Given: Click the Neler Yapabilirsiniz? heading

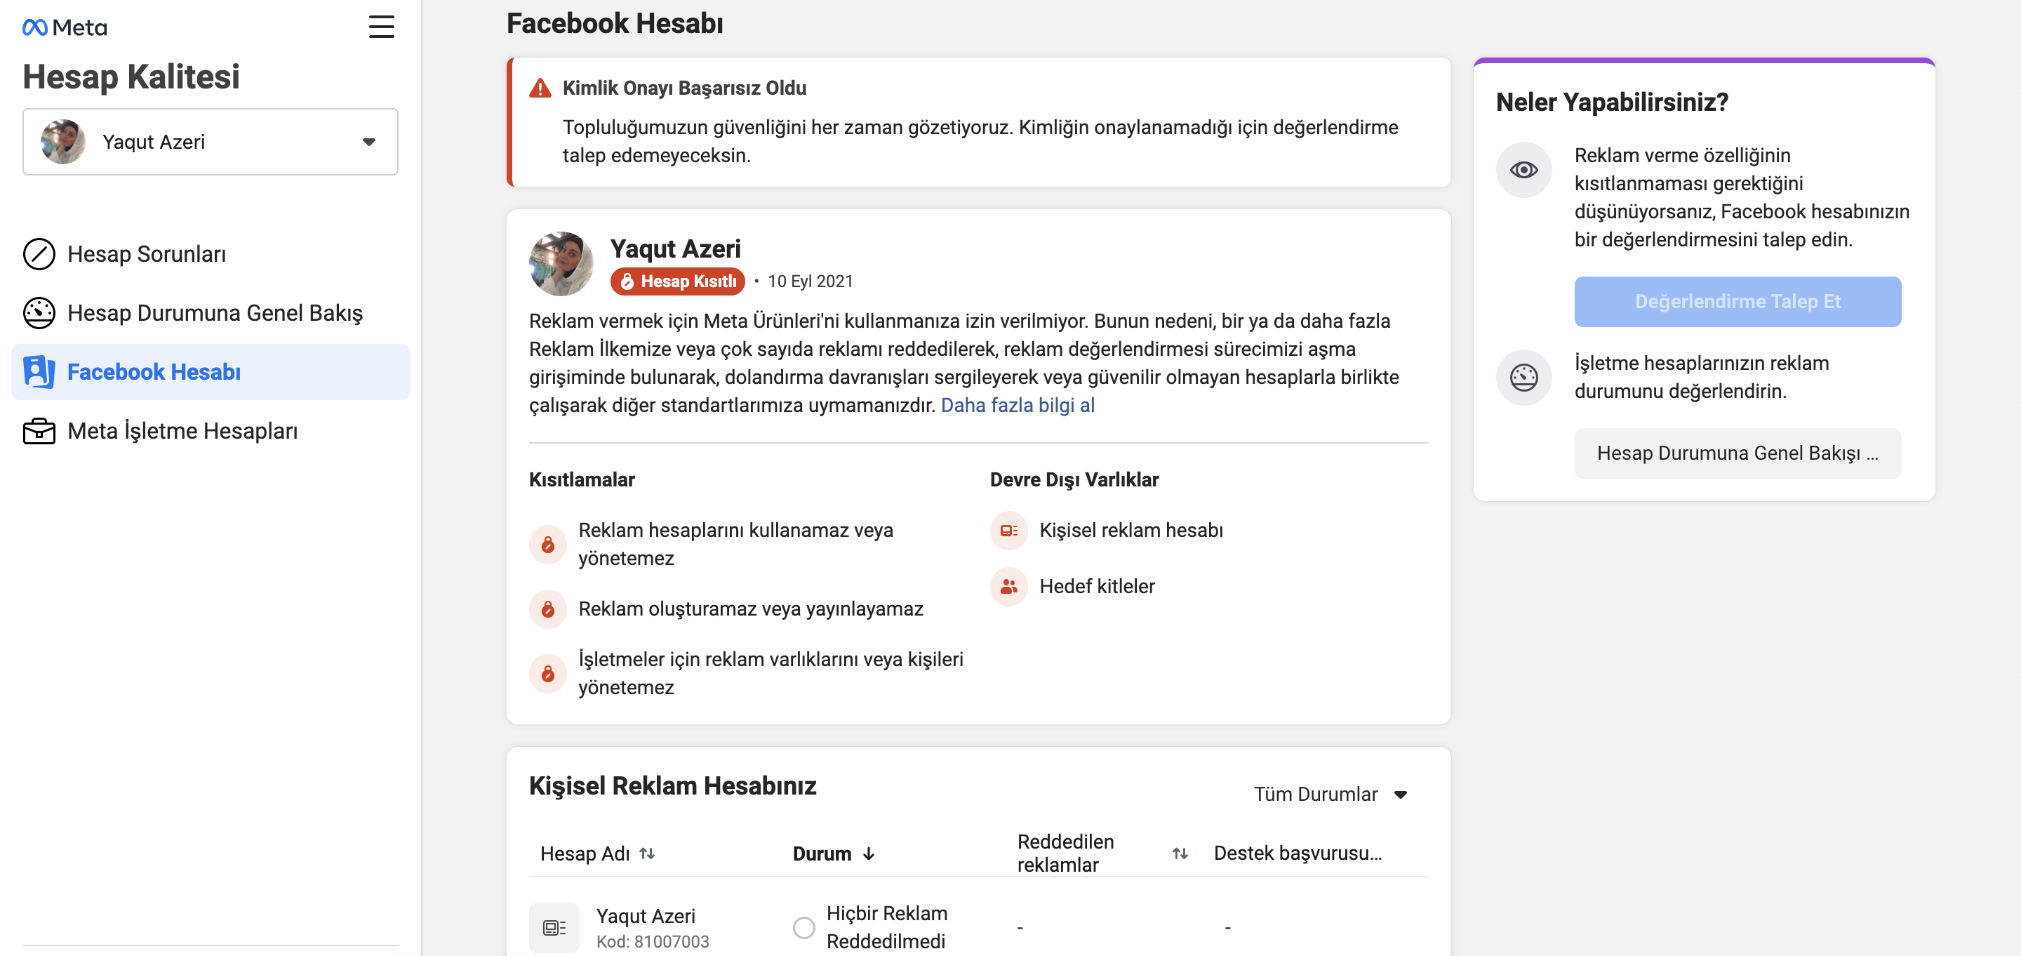Looking at the screenshot, I should click(1613, 102).
